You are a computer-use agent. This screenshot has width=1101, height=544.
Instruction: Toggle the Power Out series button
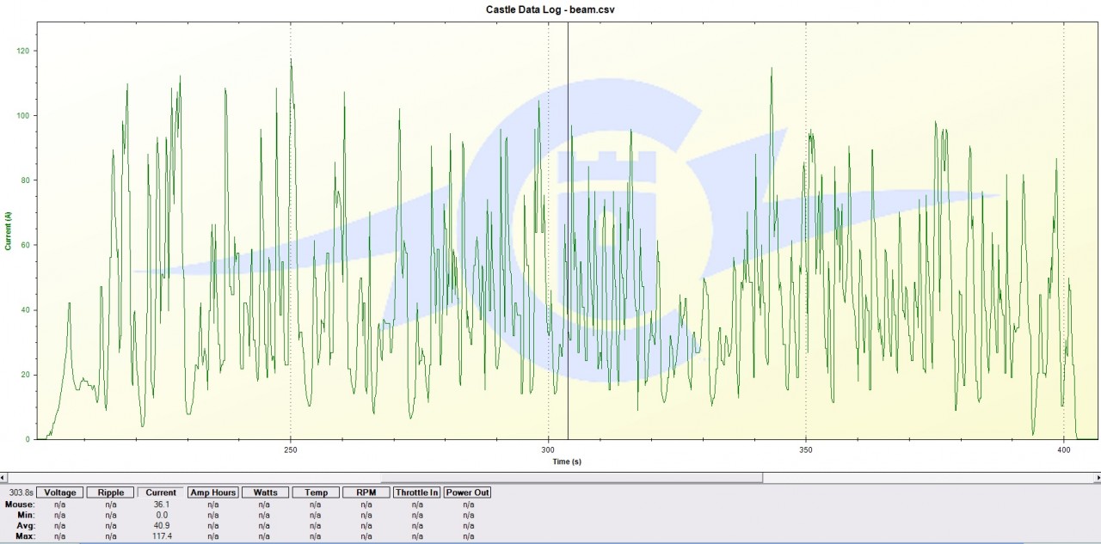pyautogui.click(x=468, y=492)
